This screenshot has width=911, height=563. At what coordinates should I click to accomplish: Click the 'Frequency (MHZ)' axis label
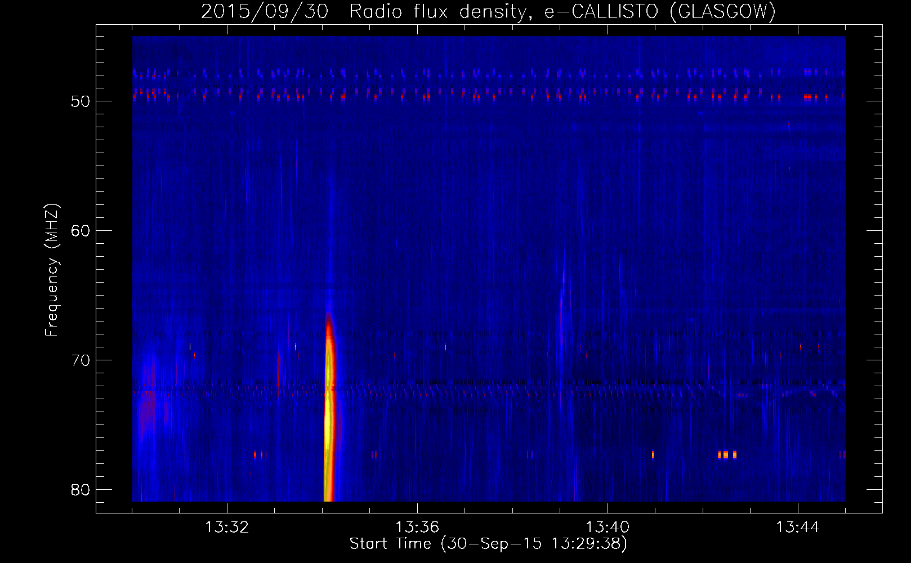[x=52, y=270]
